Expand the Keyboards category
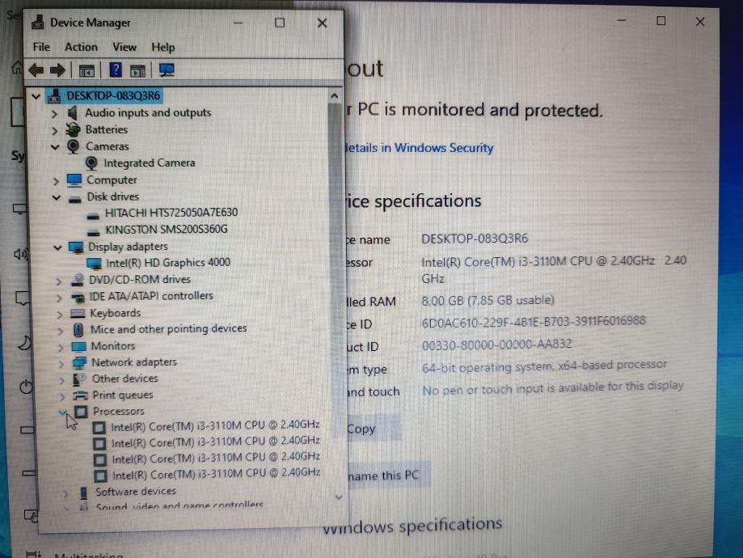Image resolution: width=743 pixels, height=558 pixels. 59,315
